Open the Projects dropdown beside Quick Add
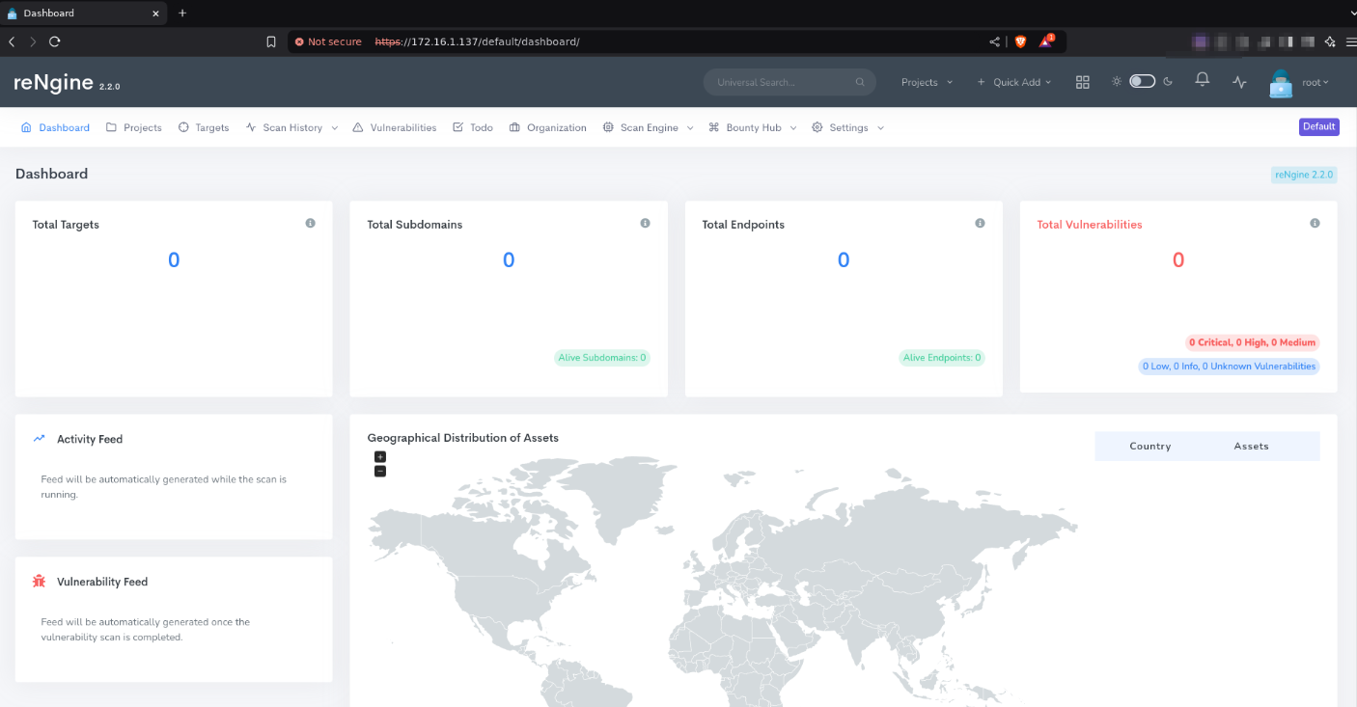This screenshot has width=1357, height=707. (x=927, y=82)
